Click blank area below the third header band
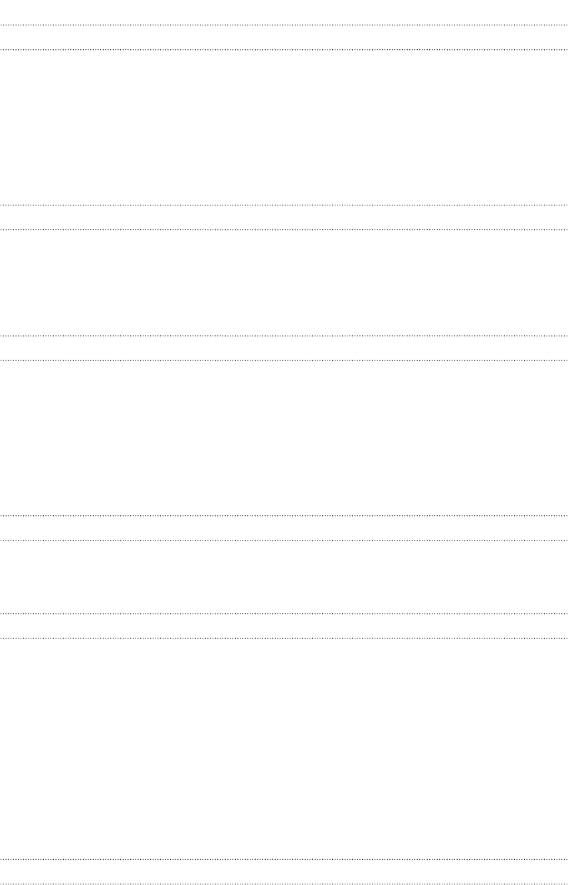The height and width of the screenshot is (885, 568). 284,438
